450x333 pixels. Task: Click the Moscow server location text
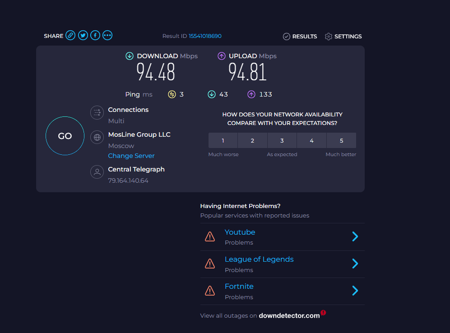121,146
